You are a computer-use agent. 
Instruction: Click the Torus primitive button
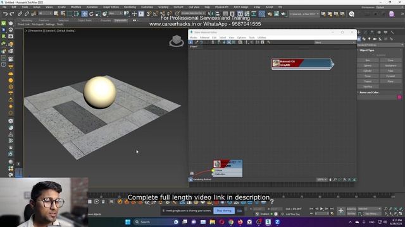coord(368,76)
